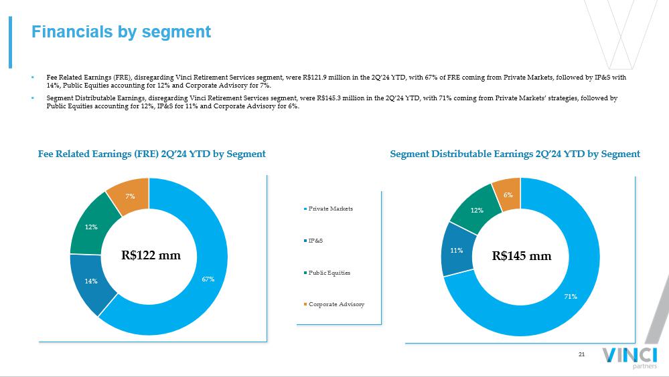Select the 12% Public Equities slice in FRE donut
The height and width of the screenshot is (377, 669).
tap(91, 227)
